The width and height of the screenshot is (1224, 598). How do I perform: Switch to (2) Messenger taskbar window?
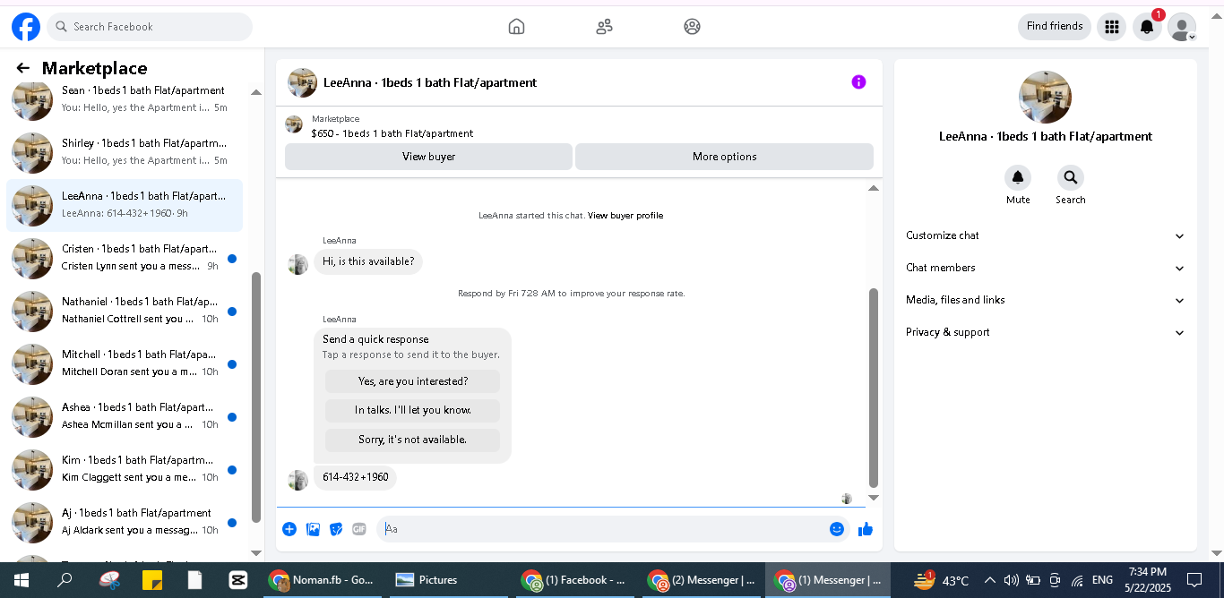(x=702, y=580)
